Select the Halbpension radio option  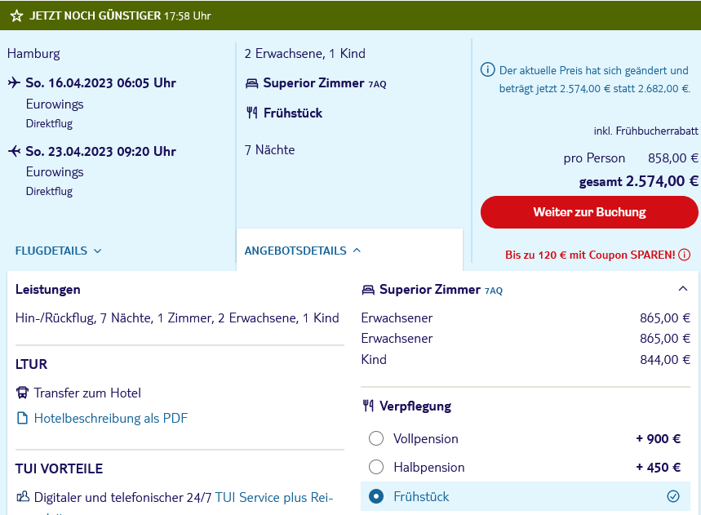pos(376,467)
